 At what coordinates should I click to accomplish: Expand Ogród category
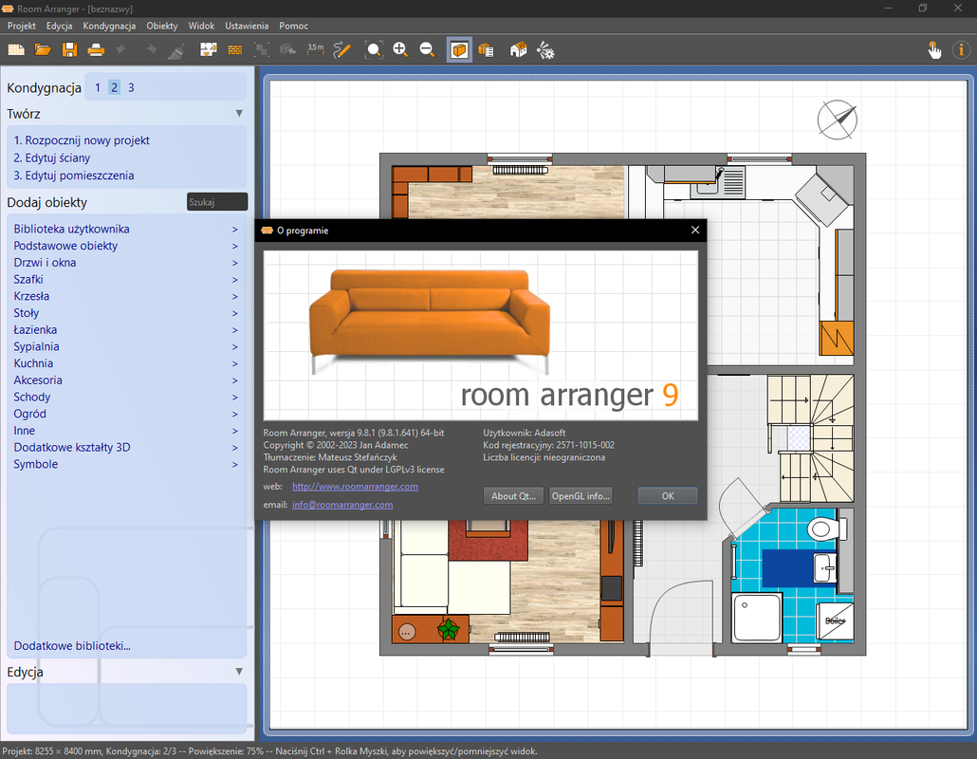tap(126, 414)
